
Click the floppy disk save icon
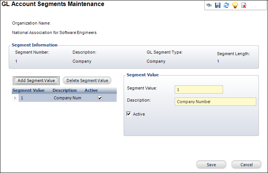click(x=218, y=6)
